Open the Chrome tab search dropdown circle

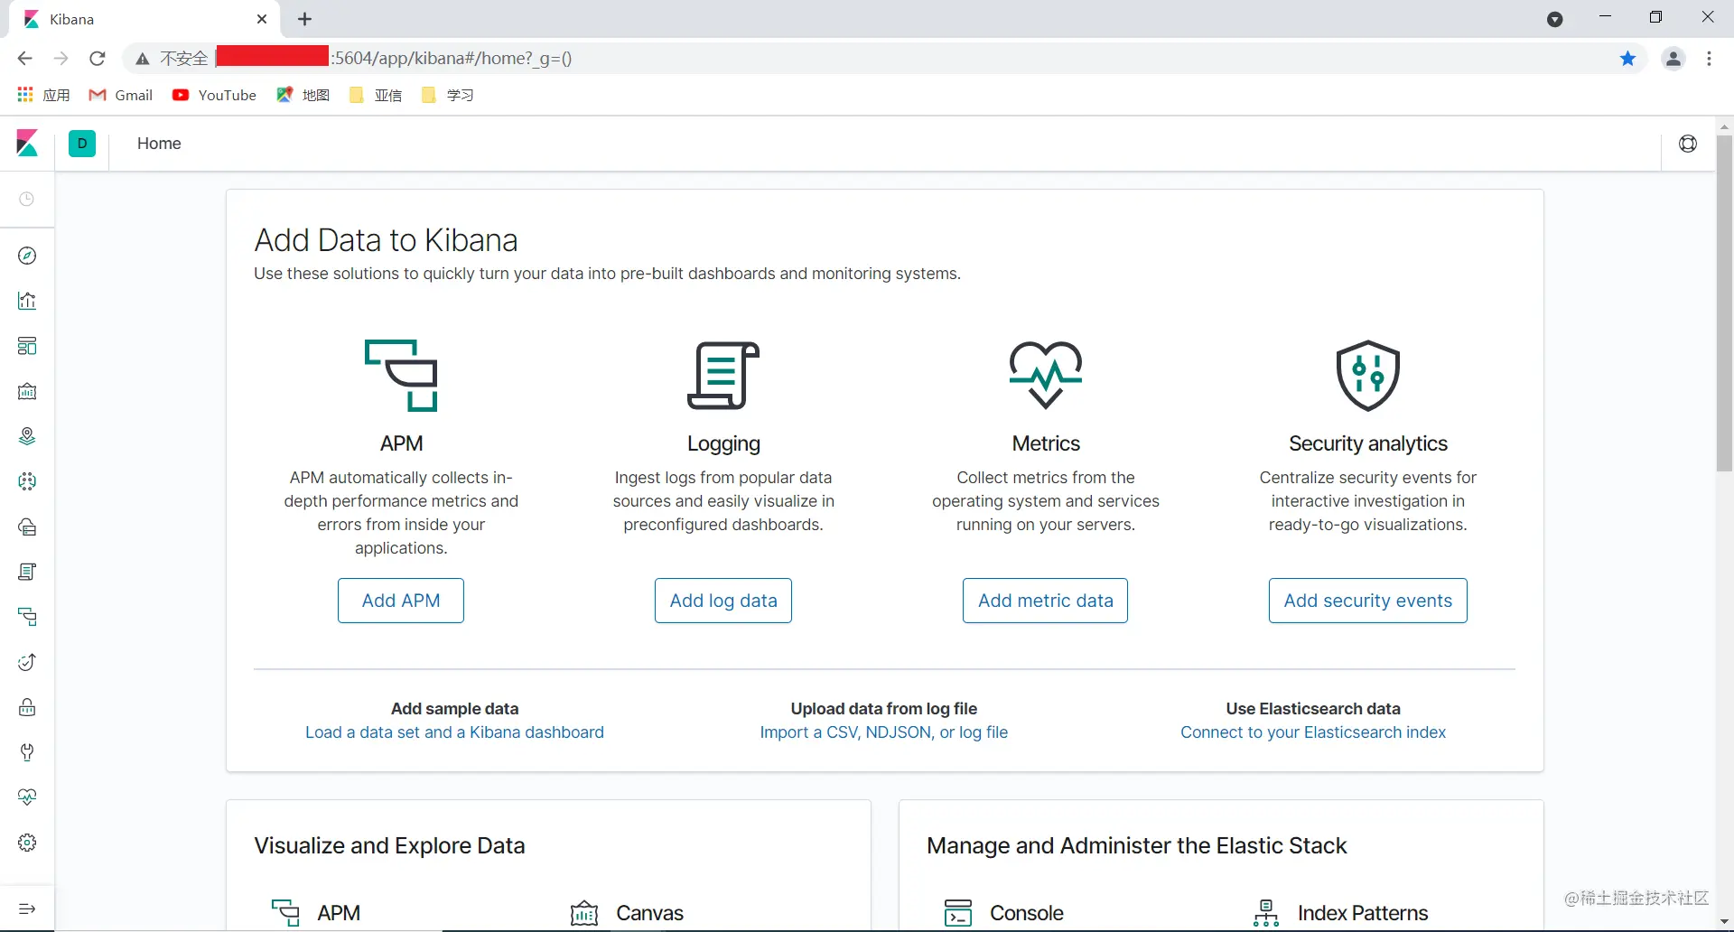1554,19
